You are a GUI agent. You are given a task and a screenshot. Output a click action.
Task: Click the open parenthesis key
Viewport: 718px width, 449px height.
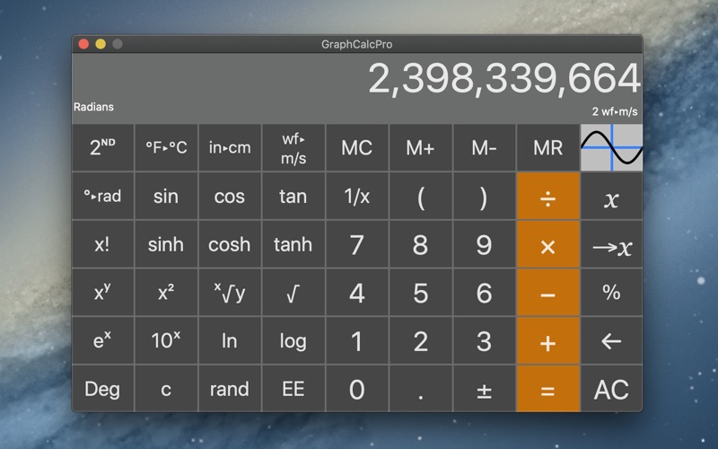click(420, 196)
